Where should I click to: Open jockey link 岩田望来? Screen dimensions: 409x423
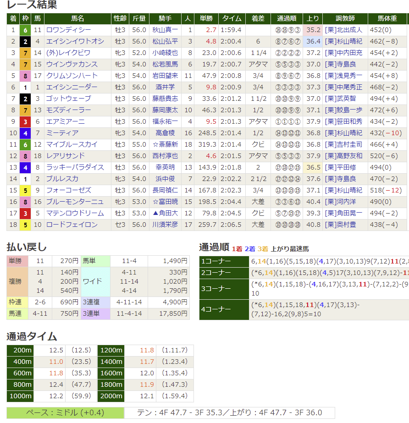[165, 76]
